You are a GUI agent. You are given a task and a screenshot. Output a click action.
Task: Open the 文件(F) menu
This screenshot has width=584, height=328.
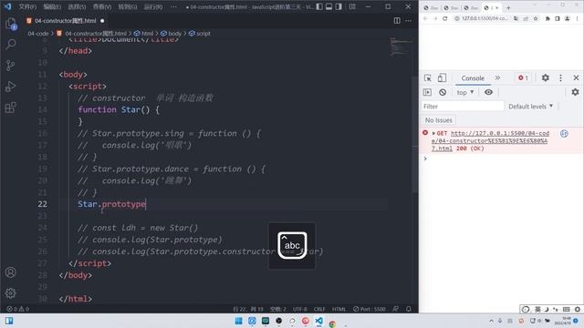click(x=27, y=6)
